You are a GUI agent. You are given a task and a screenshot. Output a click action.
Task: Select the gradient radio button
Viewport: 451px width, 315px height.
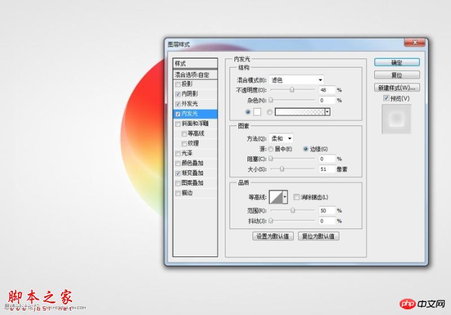point(269,112)
